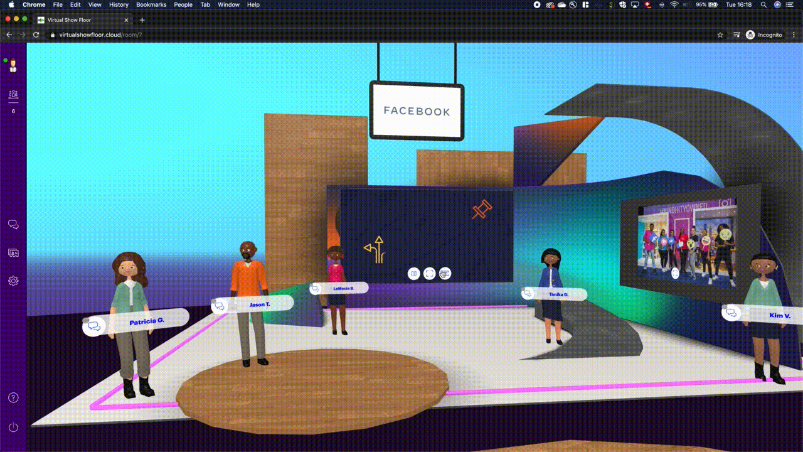
Task: Click the orange pushpin on center screen
Action: click(x=482, y=209)
